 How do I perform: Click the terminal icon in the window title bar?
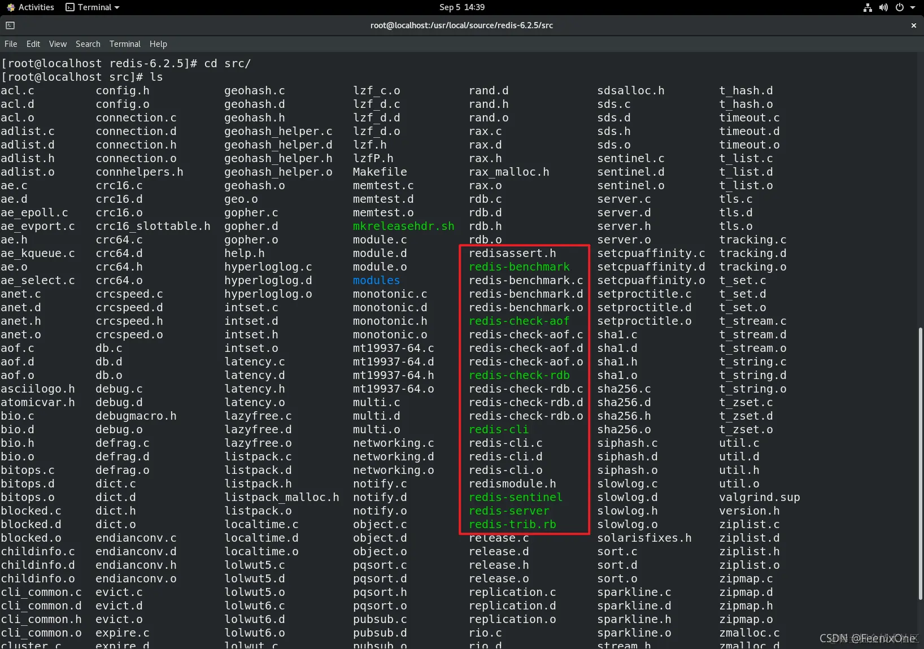coord(10,25)
